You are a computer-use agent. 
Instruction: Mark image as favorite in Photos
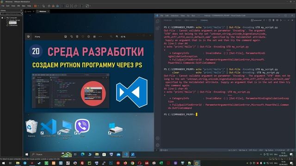coord(83,36)
